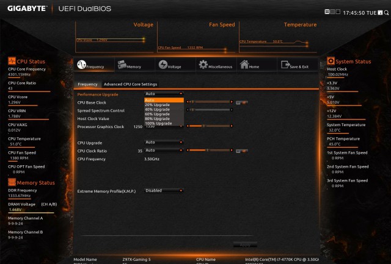Image resolution: width=391 pixels, height=264 pixels.
Task: Choose 20% Upgrade option
Action: [164, 105]
